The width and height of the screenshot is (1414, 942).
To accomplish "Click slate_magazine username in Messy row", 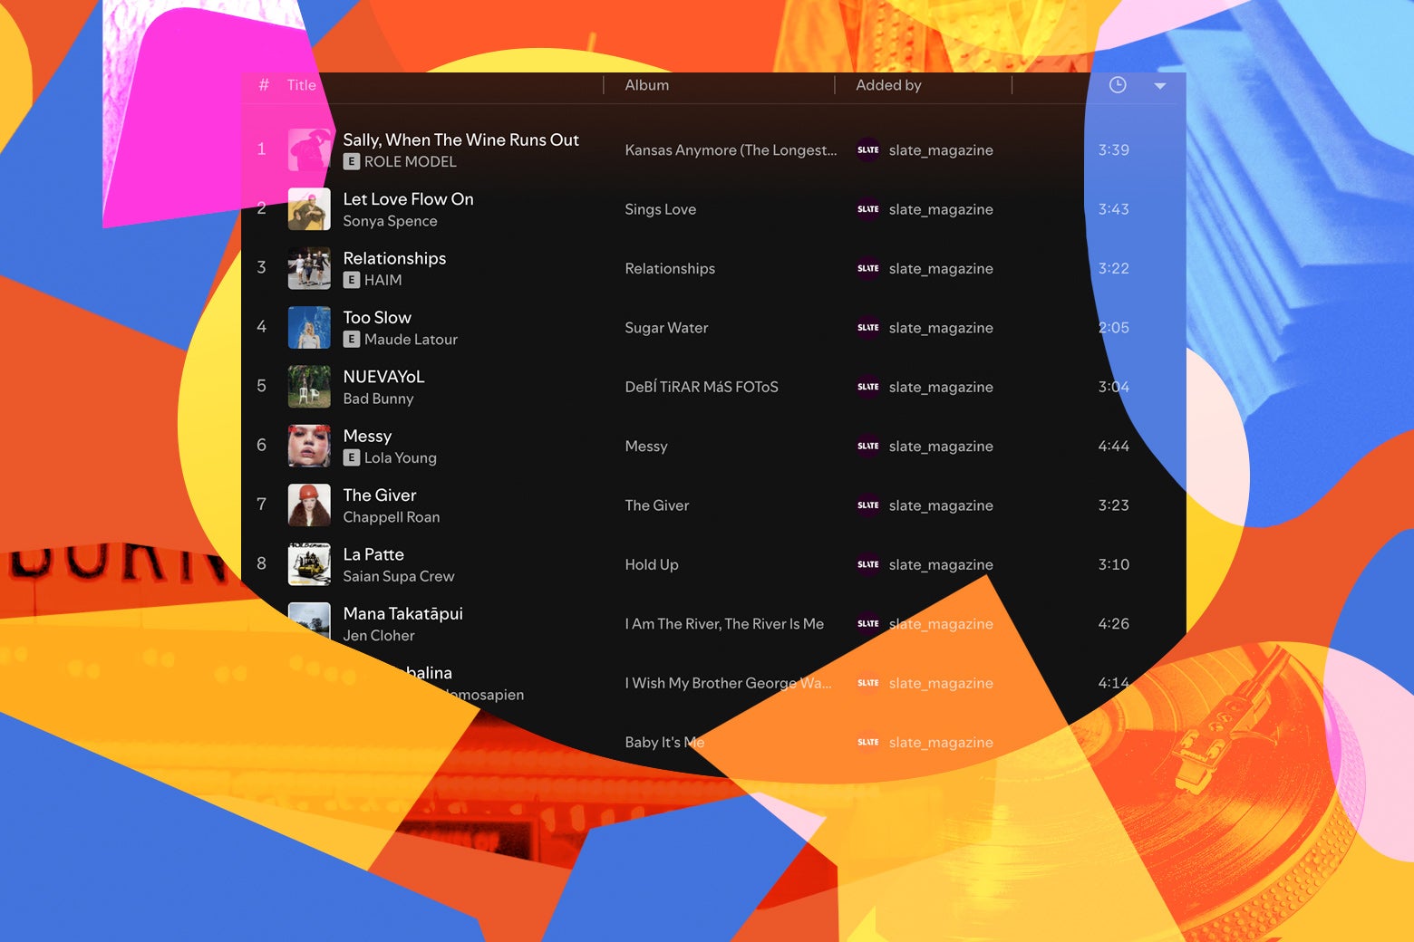I will coord(940,447).
